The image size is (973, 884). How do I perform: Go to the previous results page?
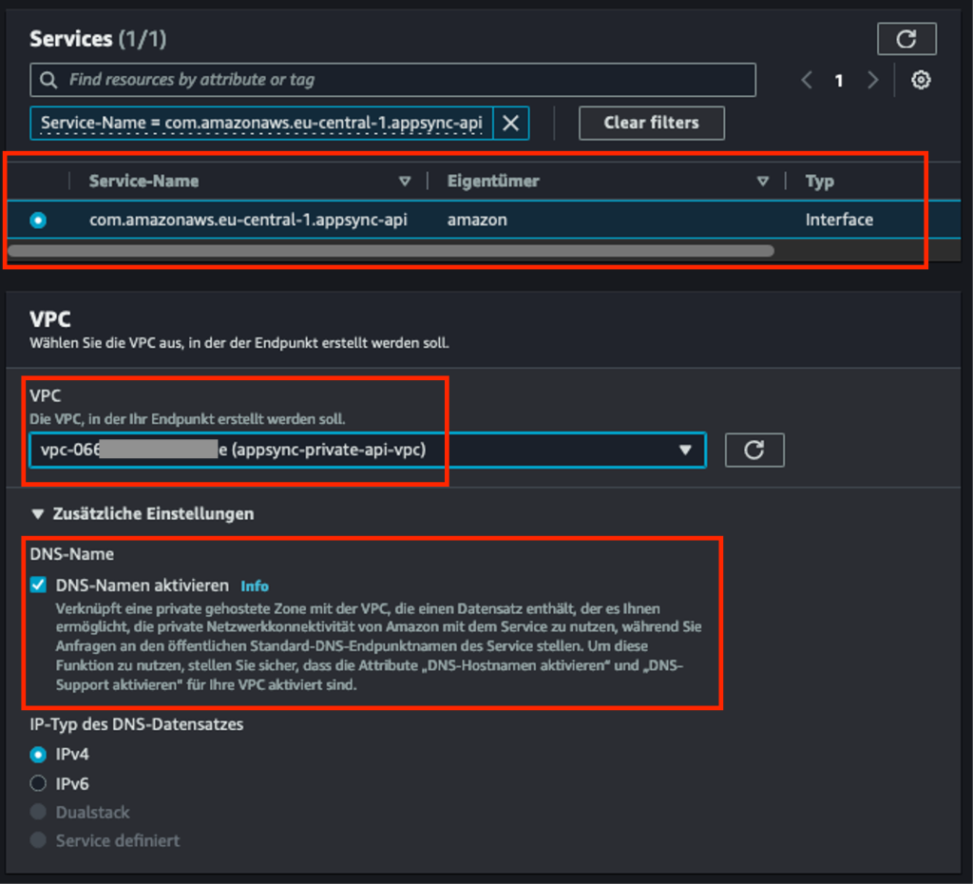(x=805, y=81)
